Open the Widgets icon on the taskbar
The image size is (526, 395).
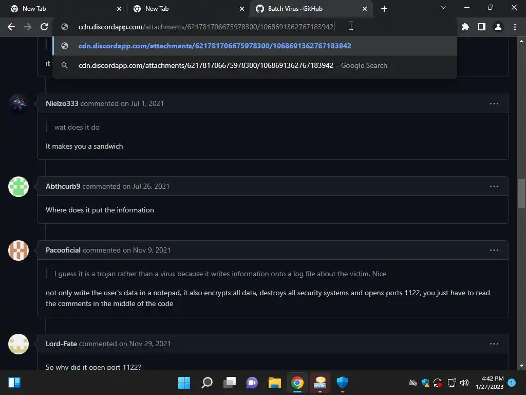click(x=14, y=383)
